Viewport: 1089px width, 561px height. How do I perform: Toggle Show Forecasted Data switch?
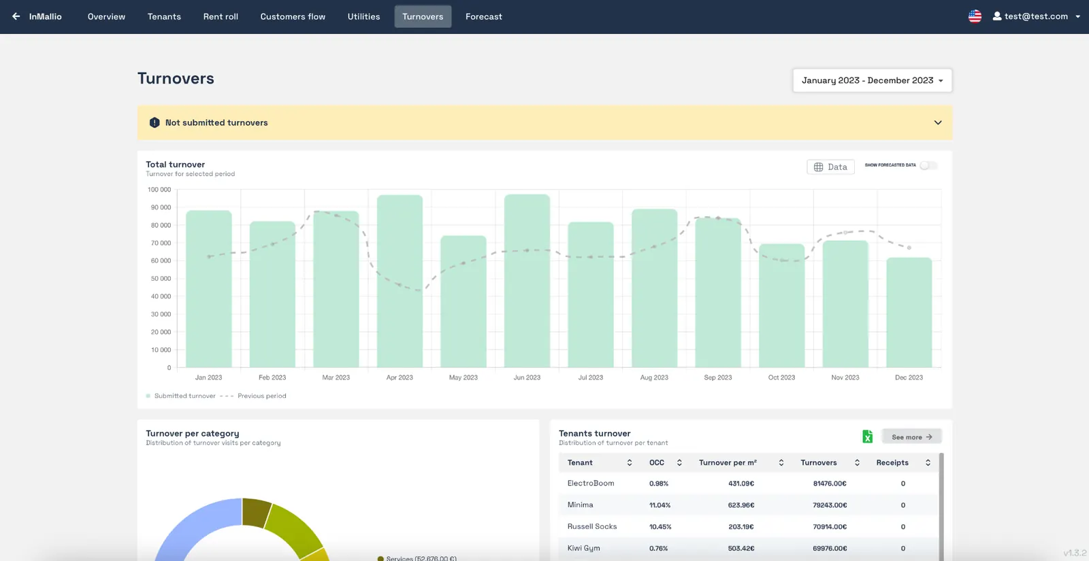point(928,165)
